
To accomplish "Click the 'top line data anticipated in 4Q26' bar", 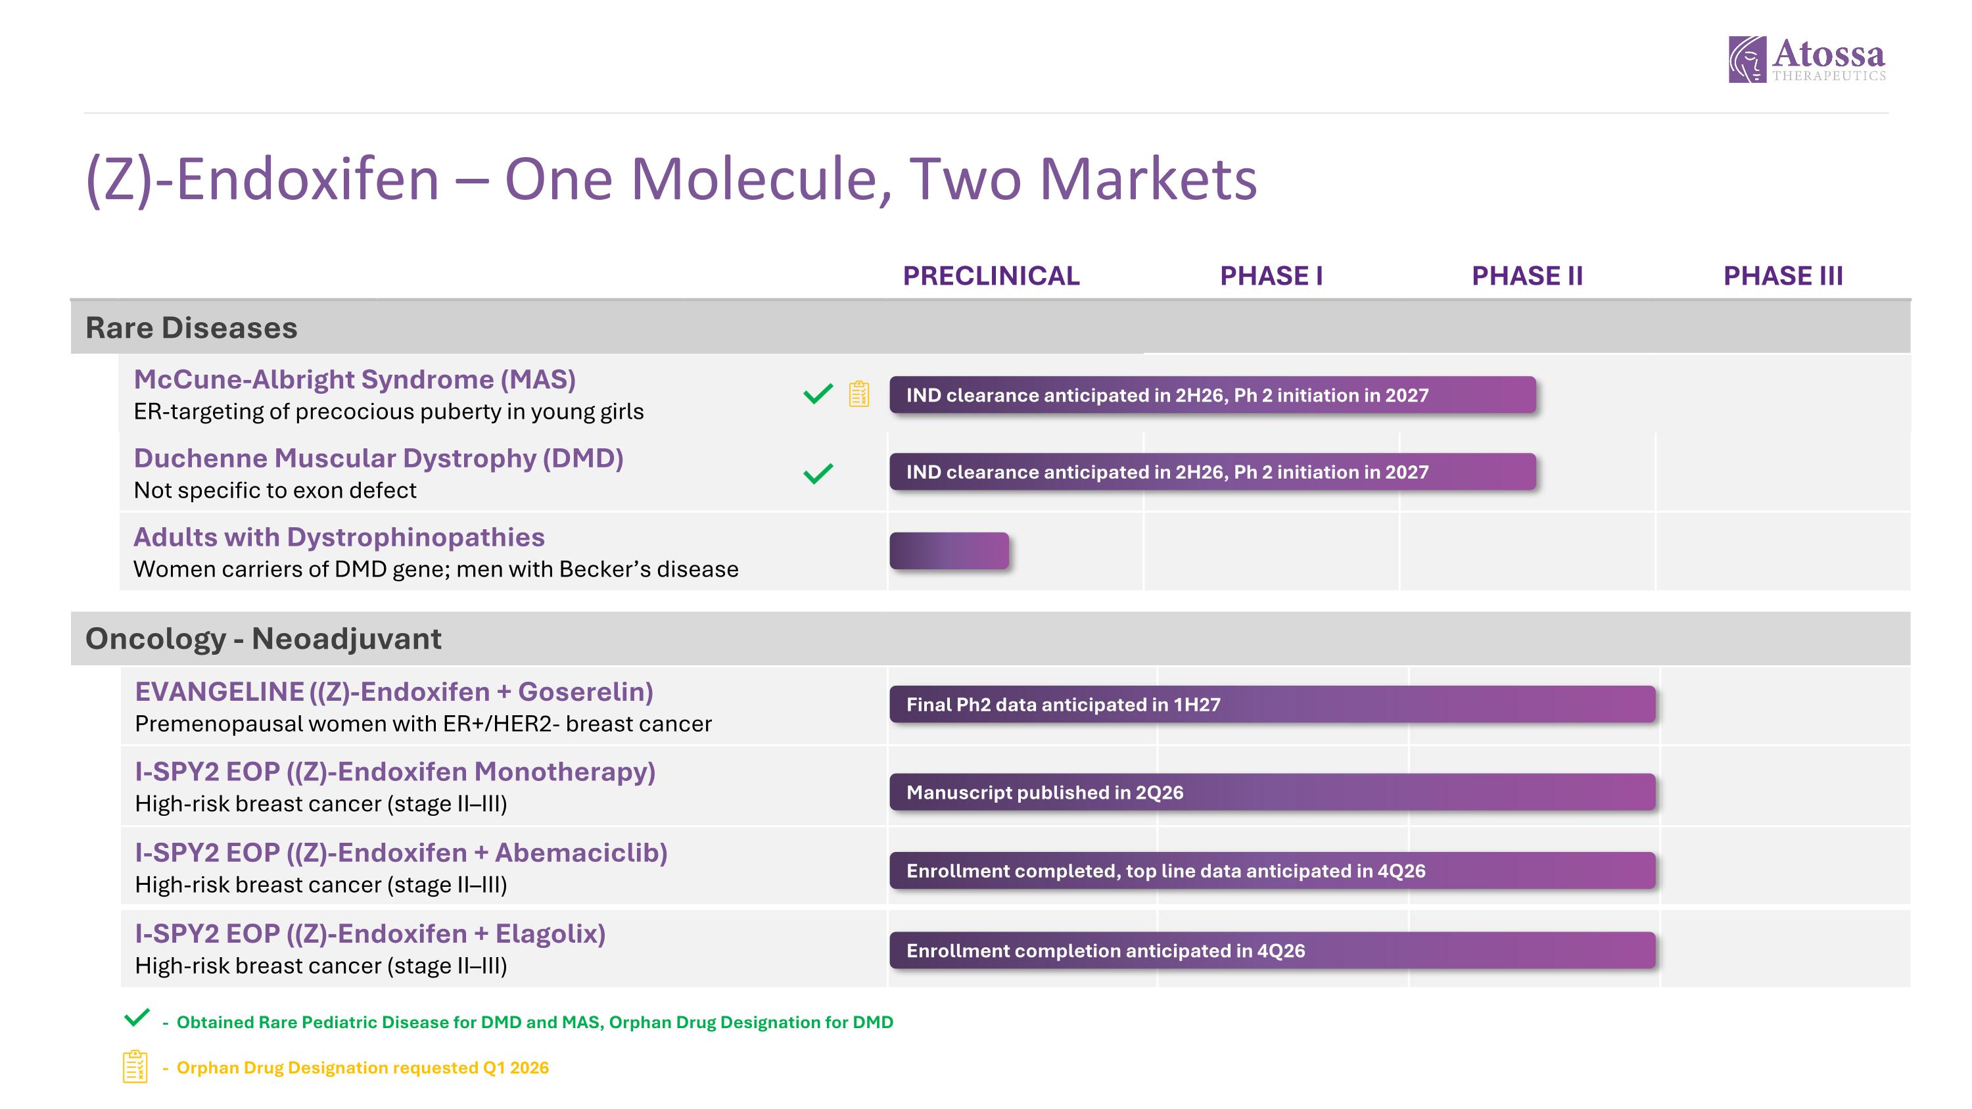I will [1273, 870].
